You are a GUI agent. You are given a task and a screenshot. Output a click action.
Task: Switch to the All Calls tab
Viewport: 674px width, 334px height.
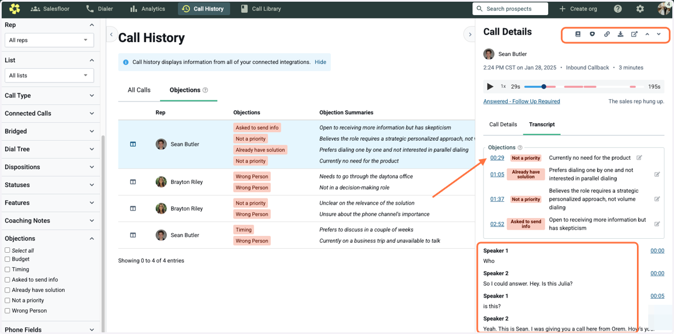[x=139, y=90]
